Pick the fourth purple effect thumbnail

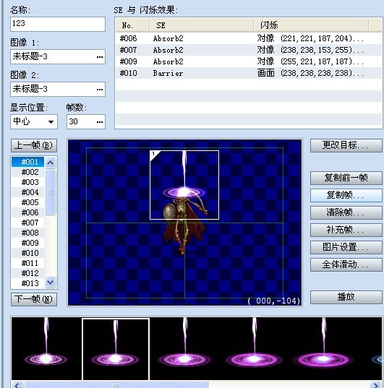[x=254, y=348]
